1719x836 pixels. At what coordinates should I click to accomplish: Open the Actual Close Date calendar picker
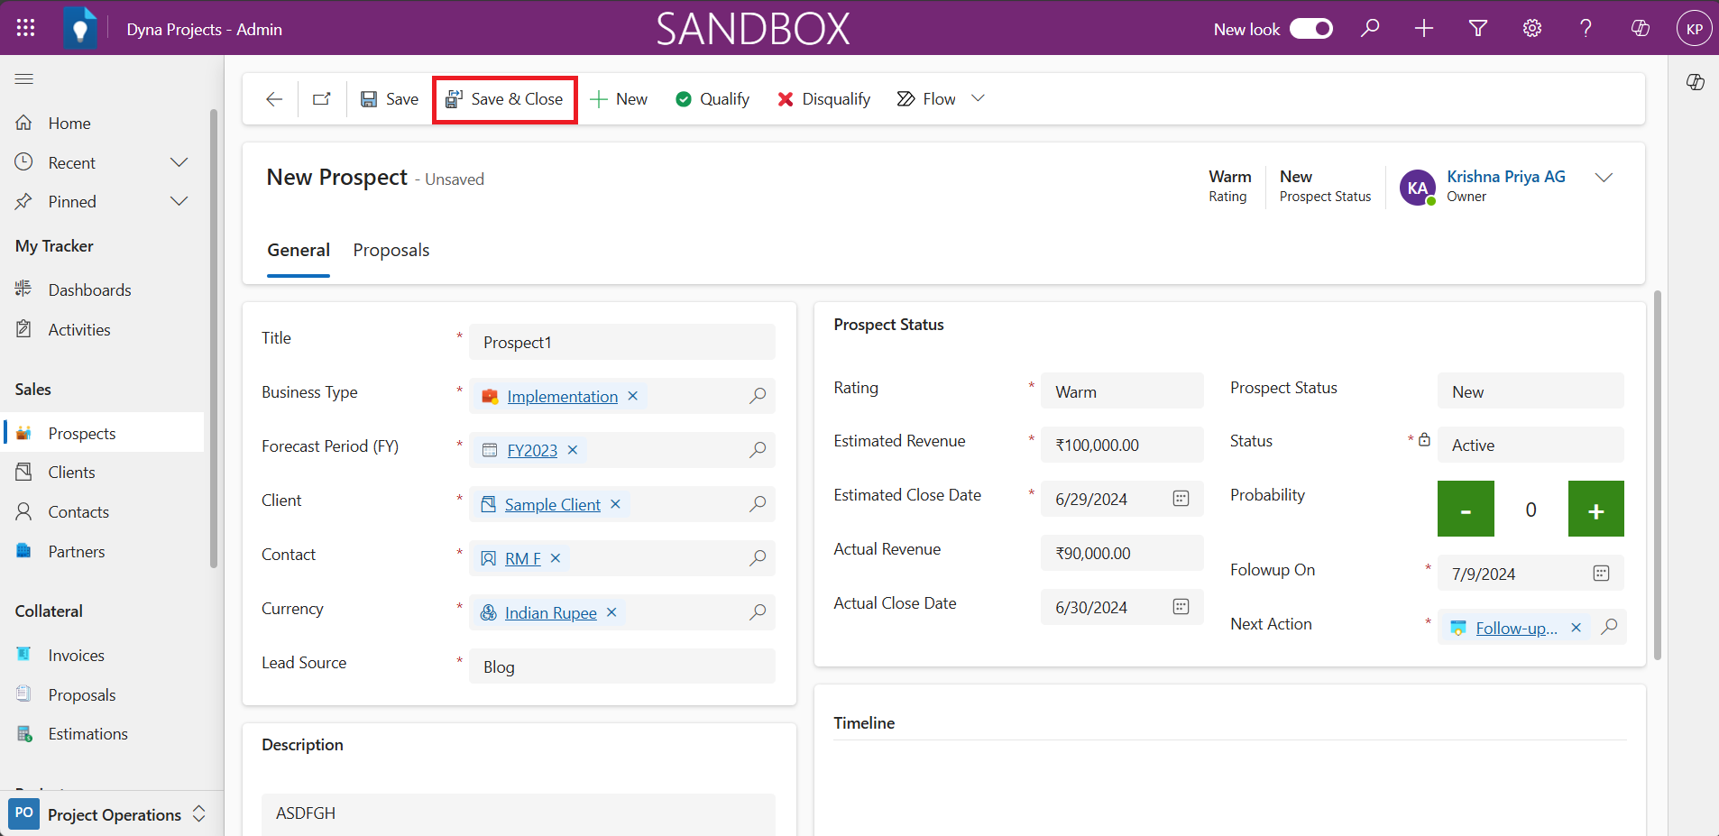[x=1181, y=607]
